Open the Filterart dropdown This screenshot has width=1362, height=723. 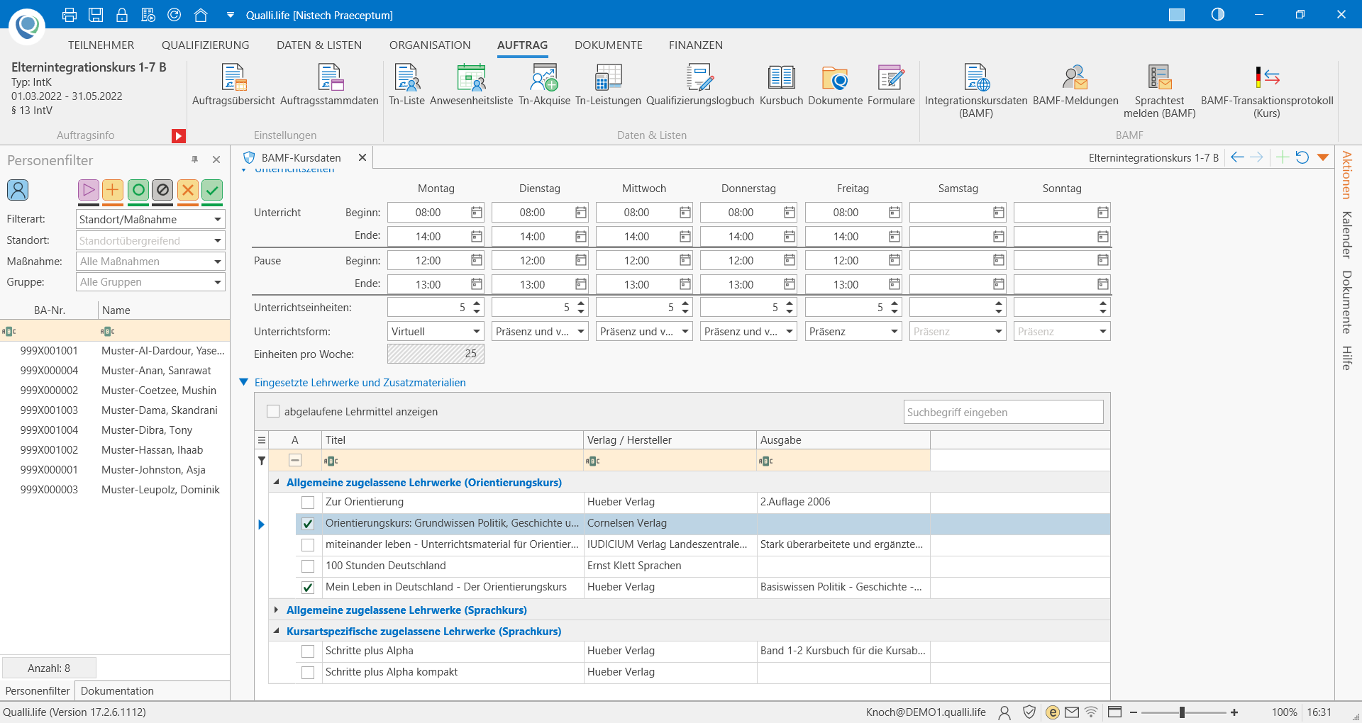(218, 220)
